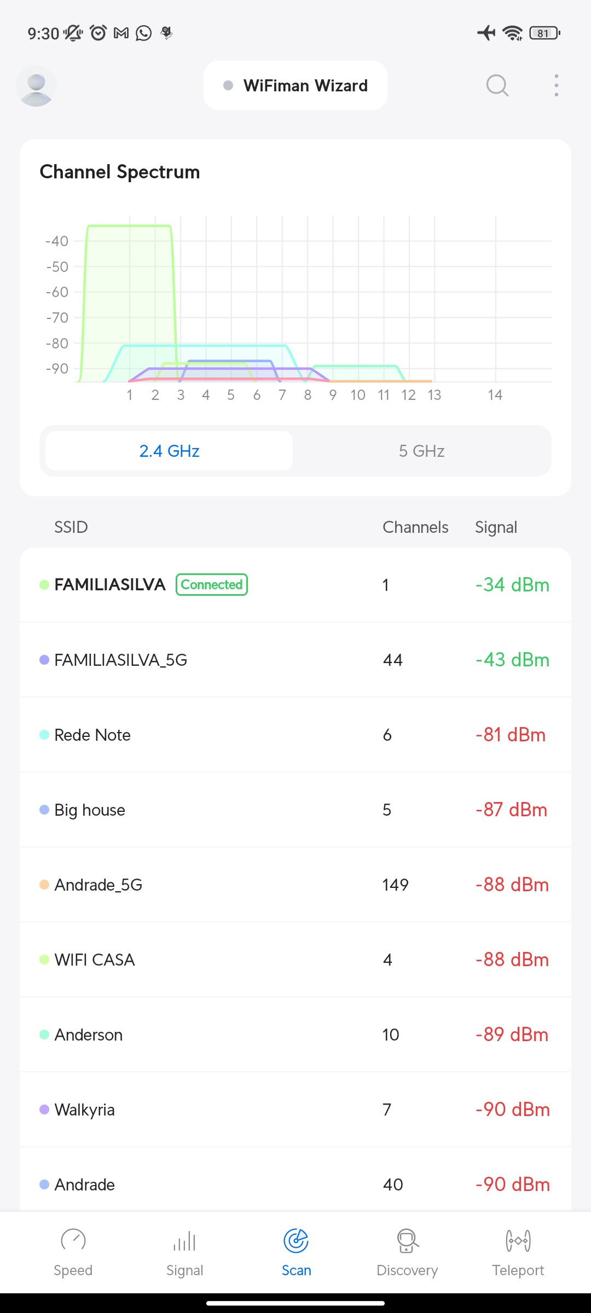The width and height of the screenshot is (591, 1313).
Task: Sort list by Signal column header
Action: 496,527
